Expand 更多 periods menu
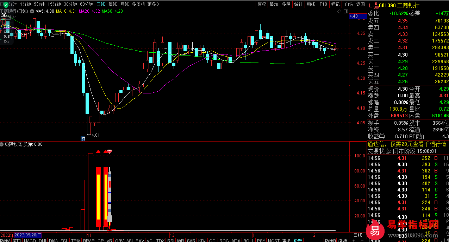Screen dimensions: 449x242 153,4
